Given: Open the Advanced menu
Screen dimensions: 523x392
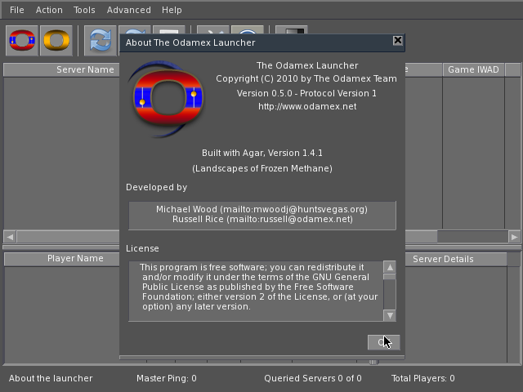Looking at the screenshot, I should tap(128, 10).
